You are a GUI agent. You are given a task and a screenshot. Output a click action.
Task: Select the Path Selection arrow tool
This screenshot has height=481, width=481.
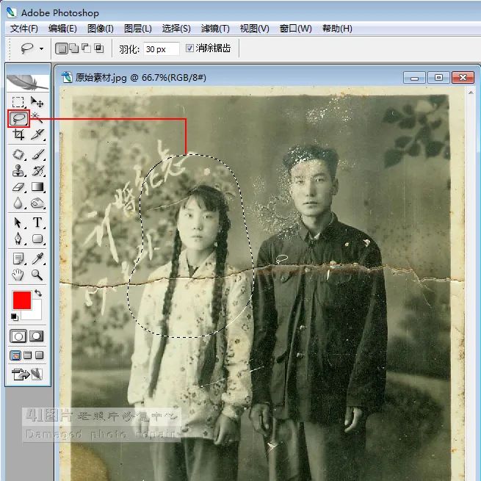[18, 223]
